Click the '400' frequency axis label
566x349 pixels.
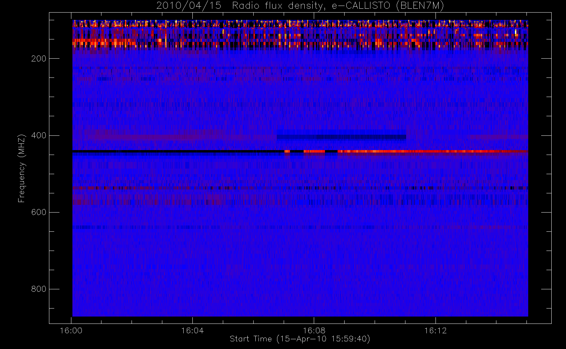click(39, 135)
